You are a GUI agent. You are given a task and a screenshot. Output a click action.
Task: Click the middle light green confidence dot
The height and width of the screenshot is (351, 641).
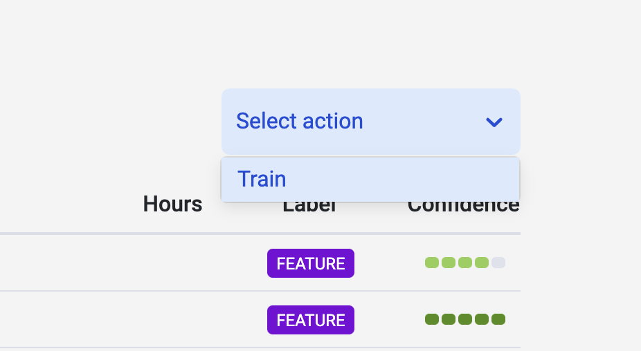point(465,263)
